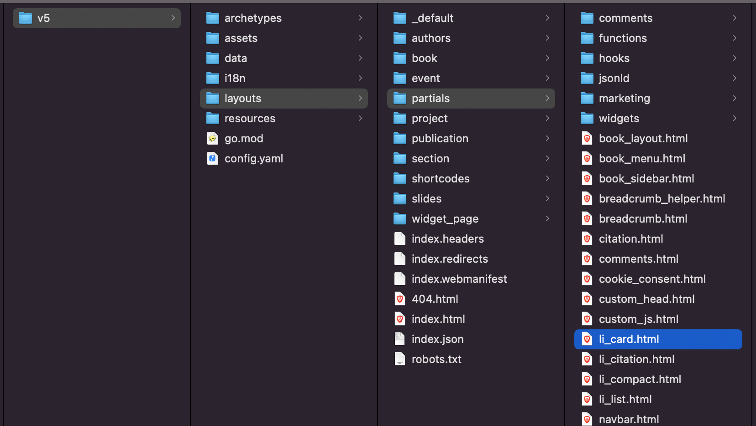This screenshot has height=426, width=756.
Task: Click the index.json file icon
Action: tap(400, 339)
